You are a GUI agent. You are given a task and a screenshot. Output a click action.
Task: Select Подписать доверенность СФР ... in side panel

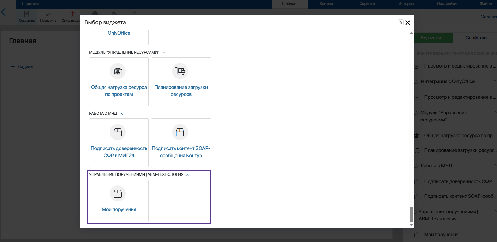point(455,181)
